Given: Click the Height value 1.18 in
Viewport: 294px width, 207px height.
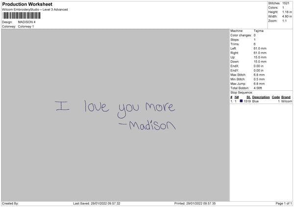Looking at the screenshot, I should pyautogui.click(x=287, y=12).
